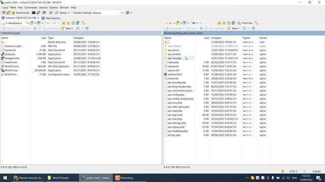Select putty.exe in local panel
This screenshot has height=182, width=325.
(10, 54)
